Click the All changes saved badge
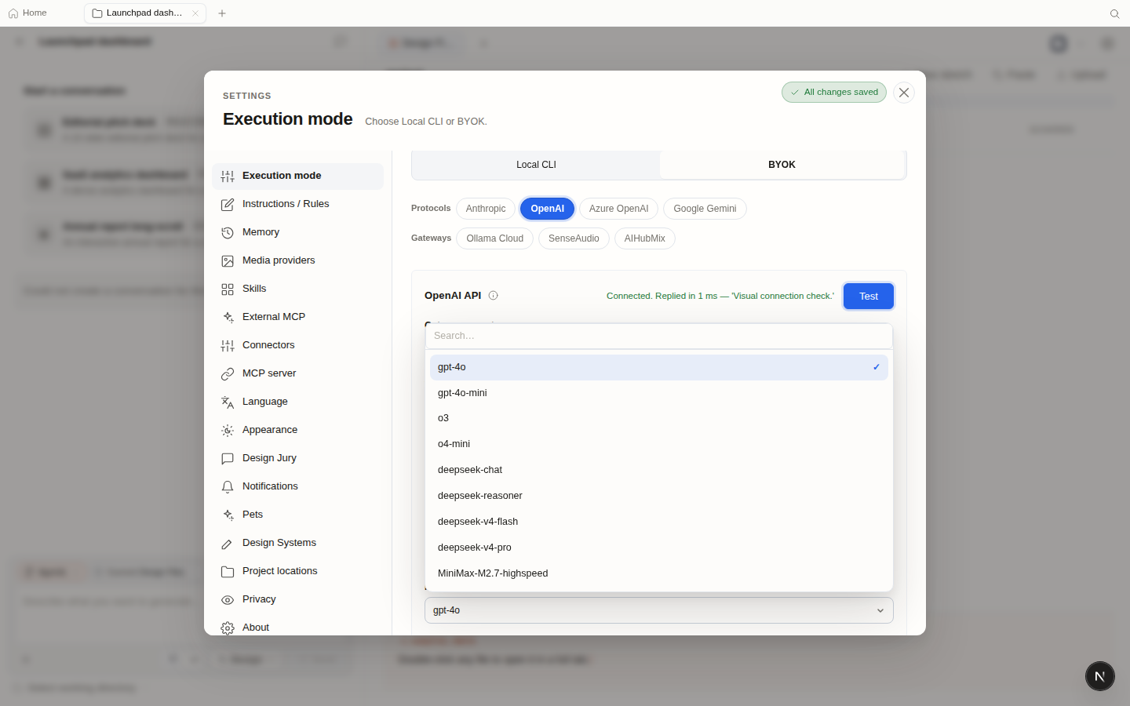 (834, 93)
